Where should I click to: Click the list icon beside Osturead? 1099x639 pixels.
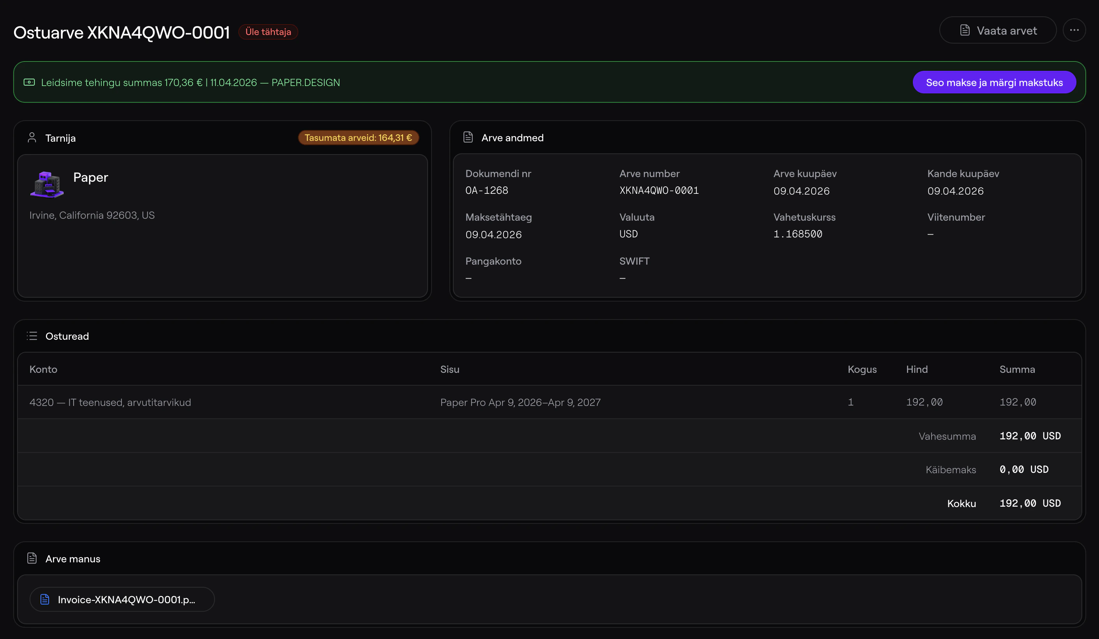pyautogui.click(x=32, y=336)
